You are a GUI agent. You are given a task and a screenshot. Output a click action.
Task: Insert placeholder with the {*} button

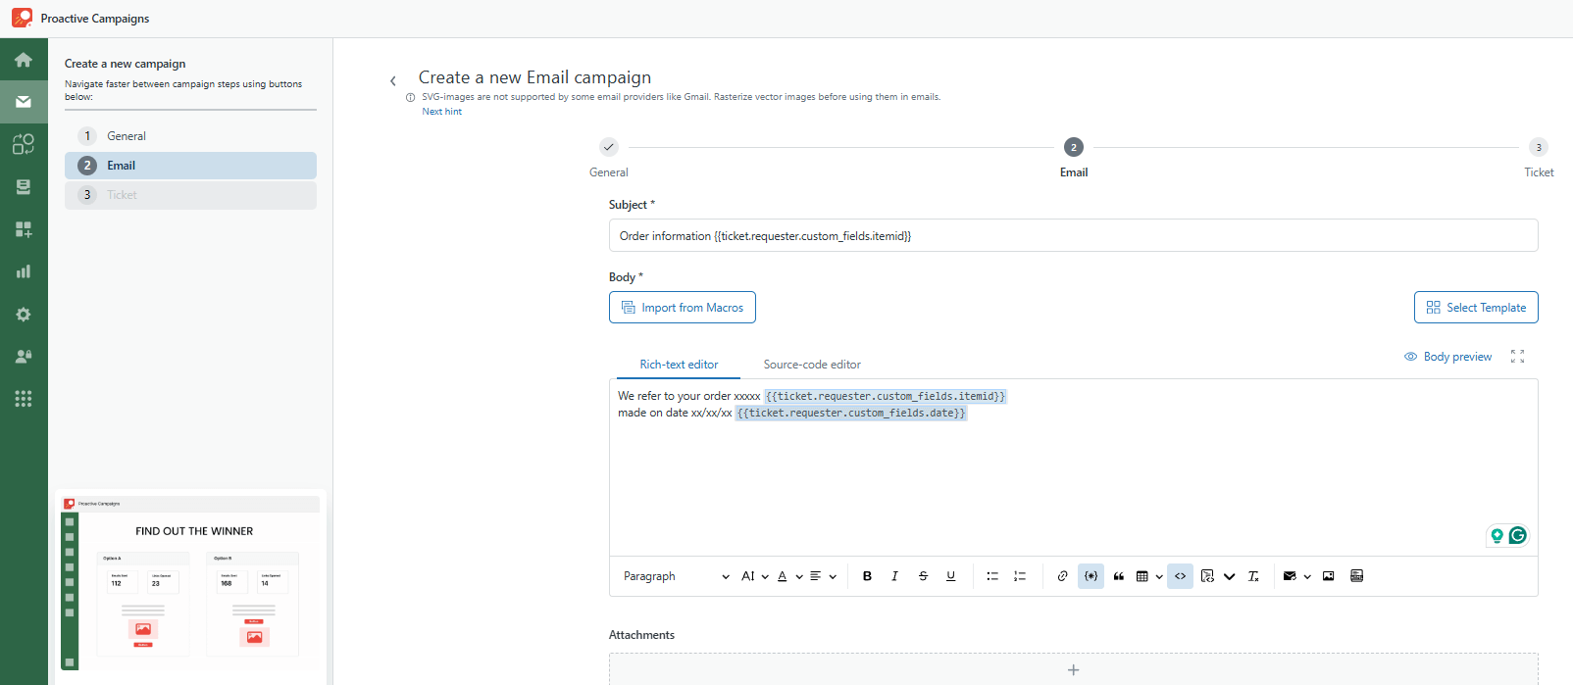[1091, 576]
